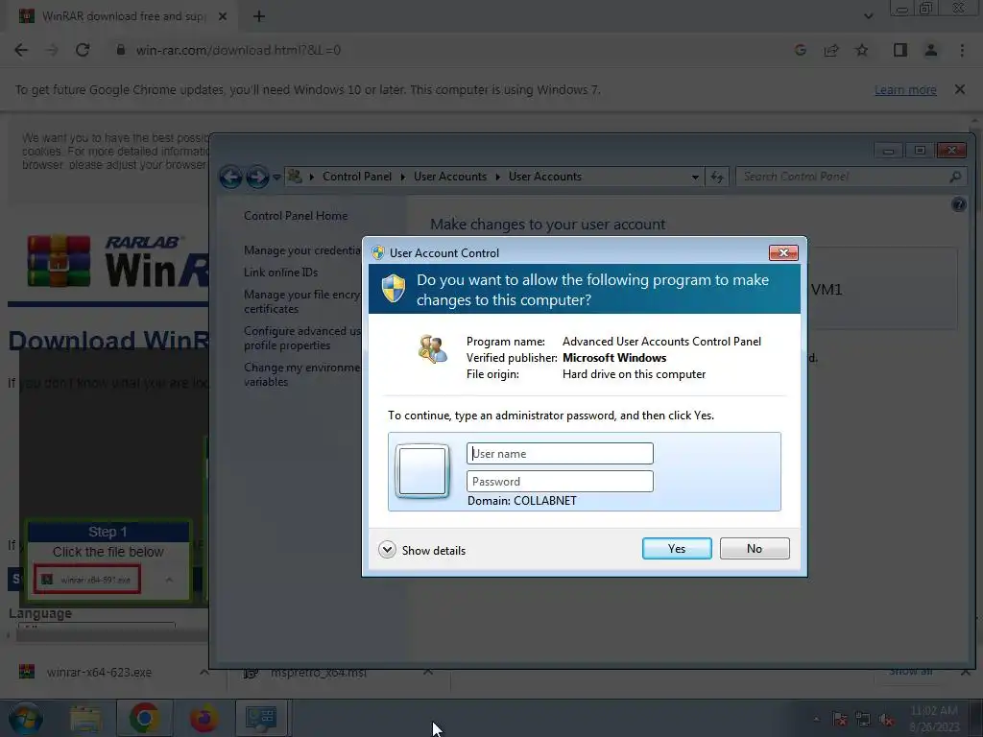Open File Explorer from taskbar
This screenshot has height=737, width=983.
pos(85,718)
